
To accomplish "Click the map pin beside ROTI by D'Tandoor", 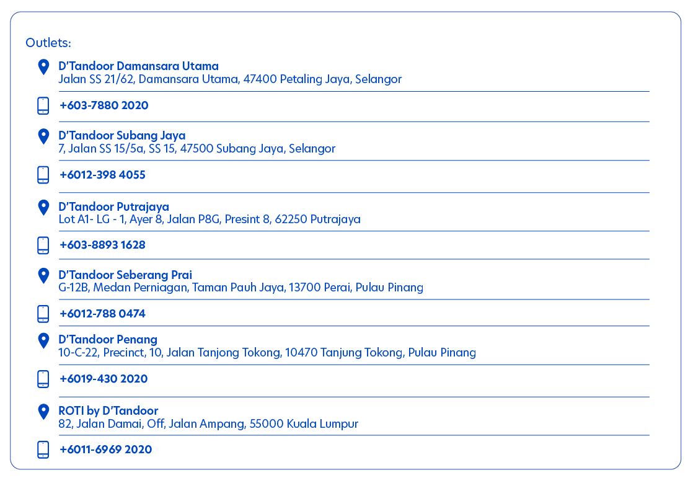I will [x=43, y=412].
